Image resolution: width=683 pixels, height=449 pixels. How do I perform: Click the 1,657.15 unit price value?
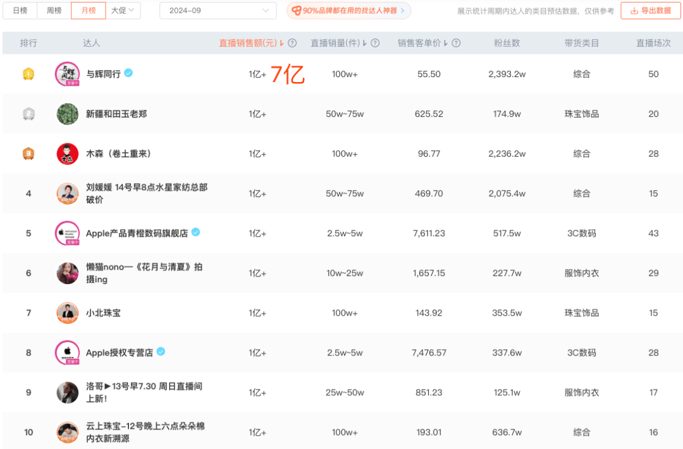tap(429, 273)
